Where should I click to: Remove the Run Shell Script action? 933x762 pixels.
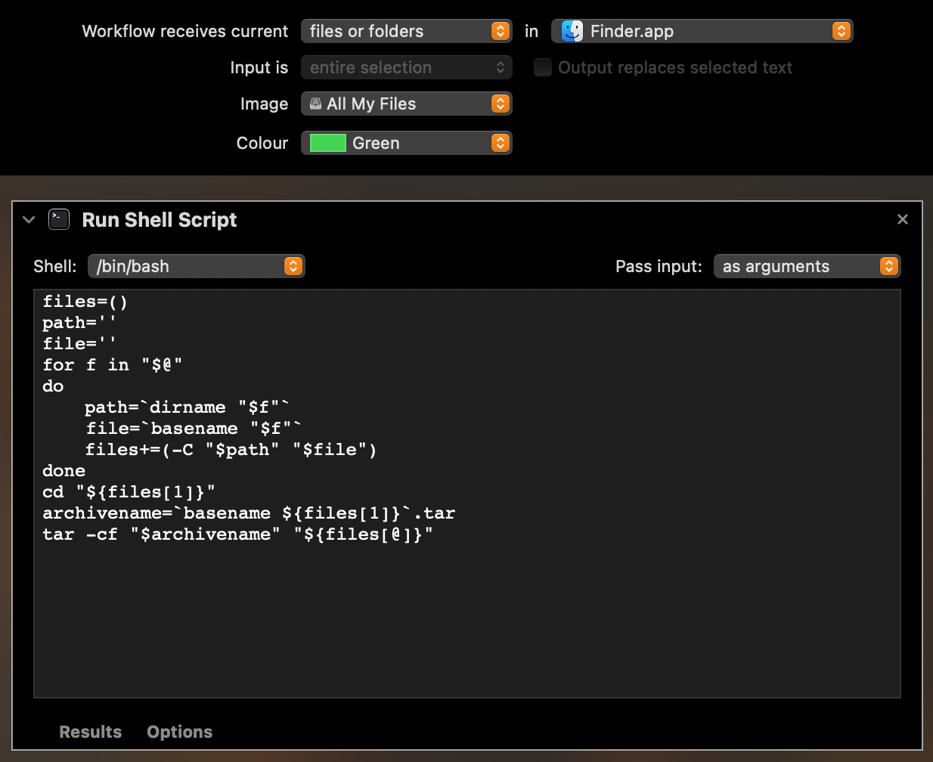coord(903,219)
